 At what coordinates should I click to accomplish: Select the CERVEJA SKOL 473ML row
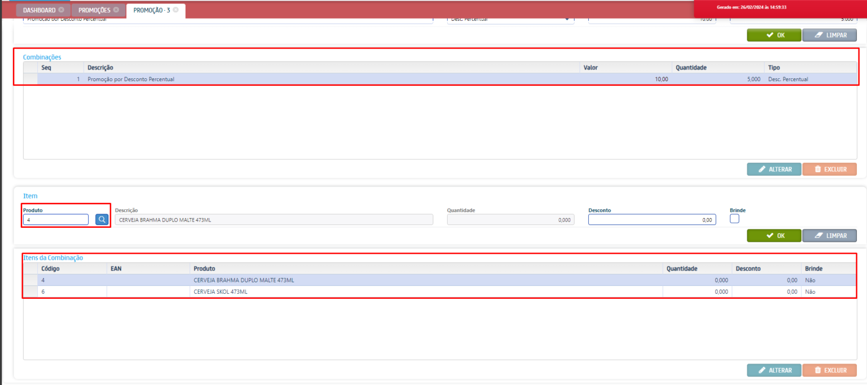(x=220, y=292)
